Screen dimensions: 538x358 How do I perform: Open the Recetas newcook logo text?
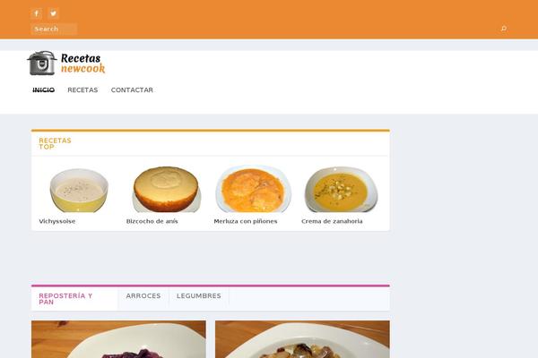point(83,64)
